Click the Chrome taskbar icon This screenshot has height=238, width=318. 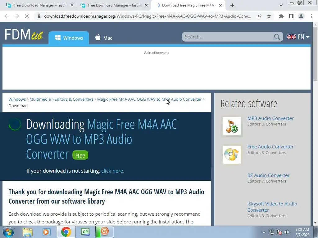point(66,232)
